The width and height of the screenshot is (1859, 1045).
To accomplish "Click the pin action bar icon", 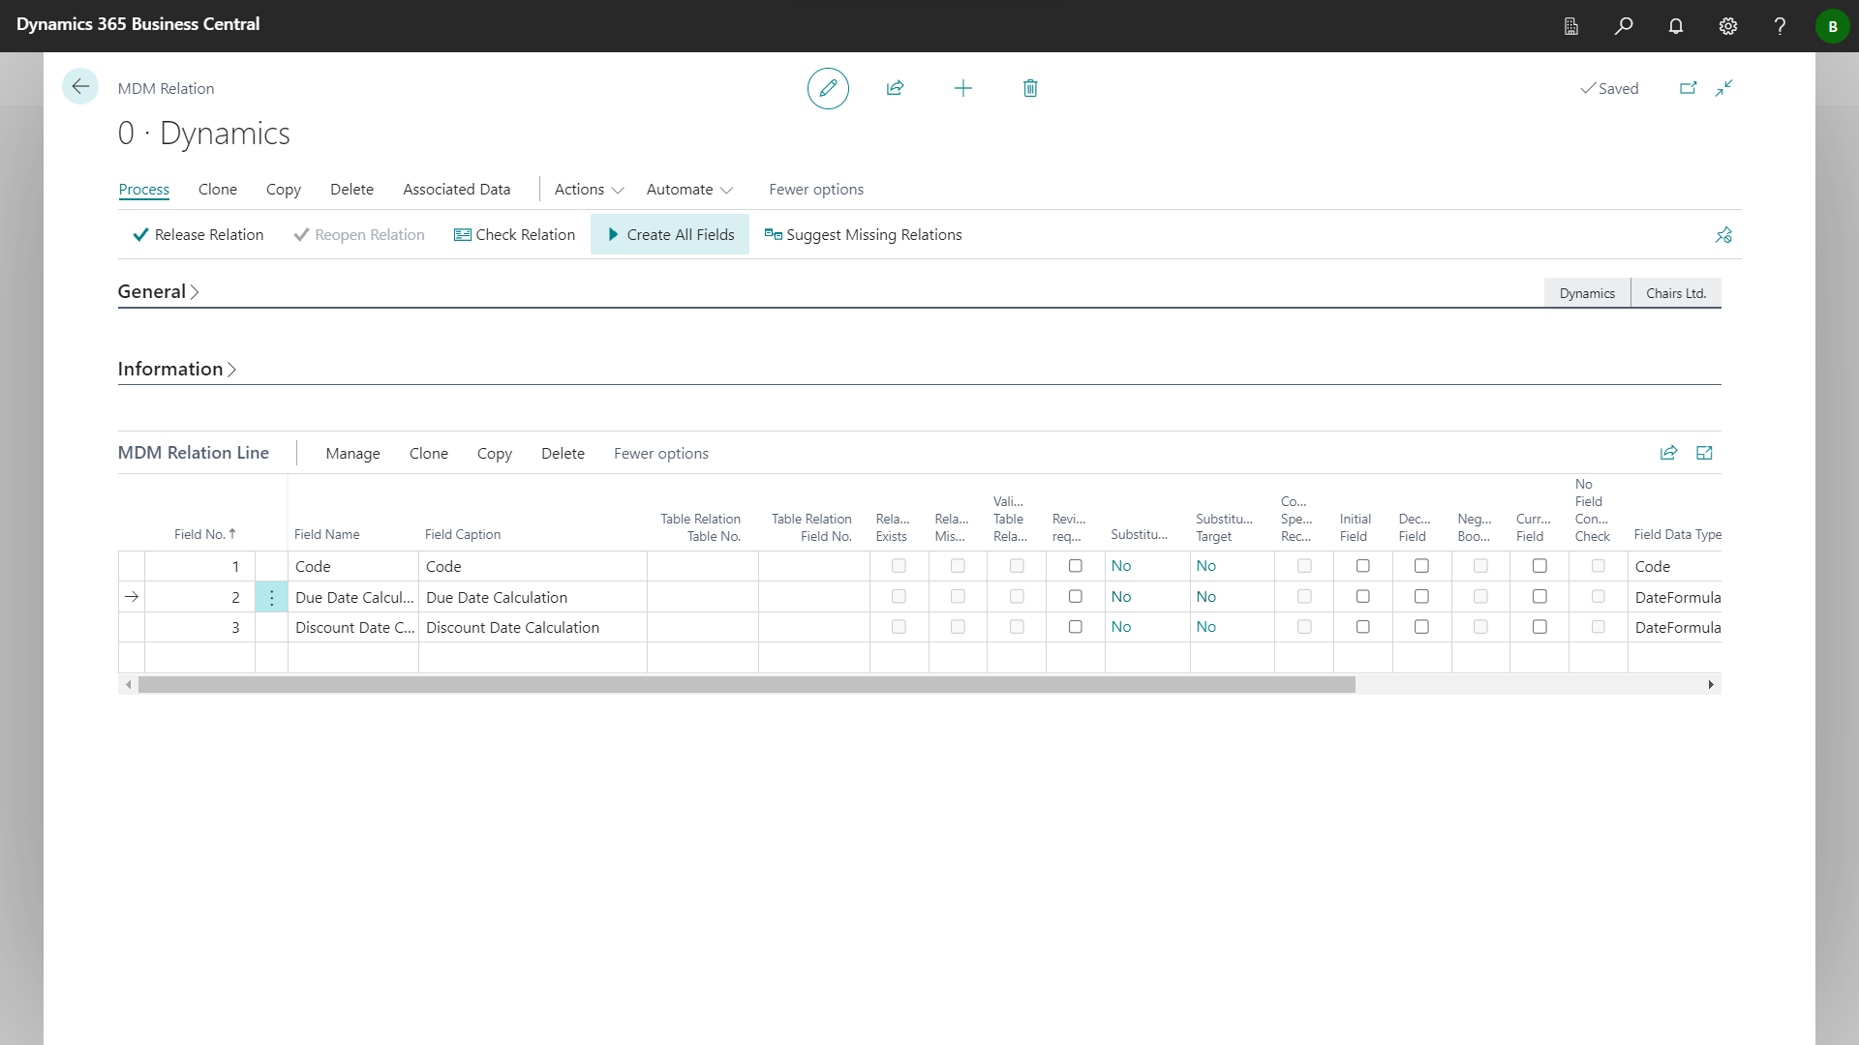I will (x=1723, y=235).
